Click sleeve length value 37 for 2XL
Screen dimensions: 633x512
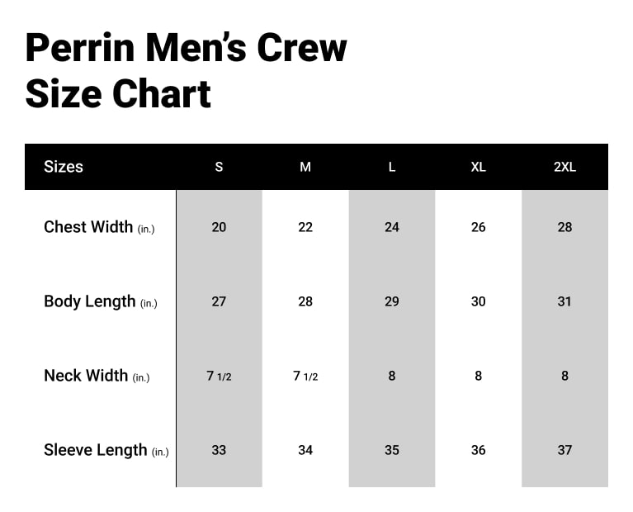point(565,450)
